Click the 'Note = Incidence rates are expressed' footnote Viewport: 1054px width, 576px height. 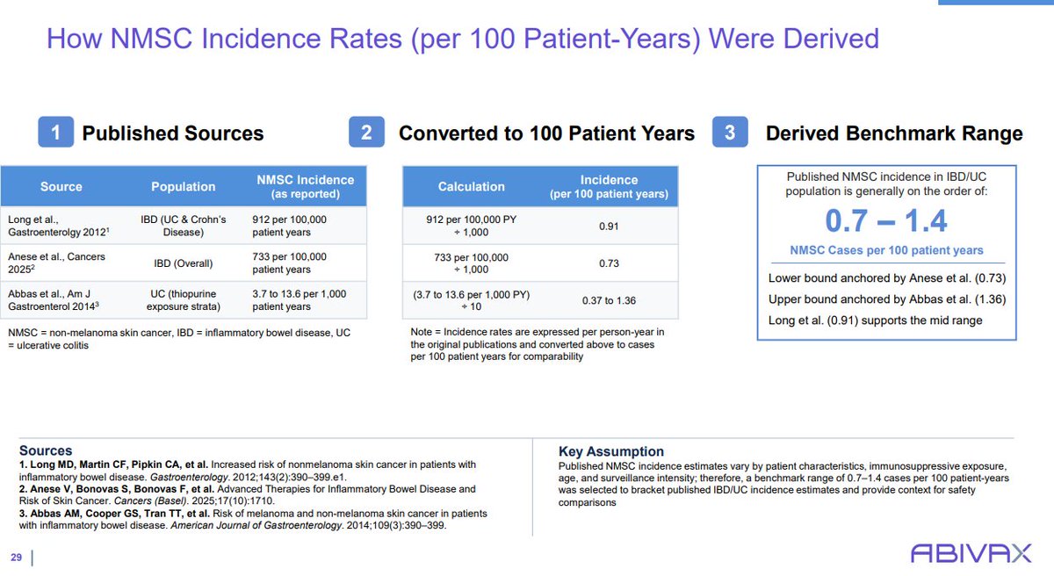(537, 345)
